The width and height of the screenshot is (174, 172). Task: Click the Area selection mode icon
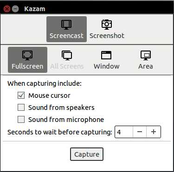point(146,55)
